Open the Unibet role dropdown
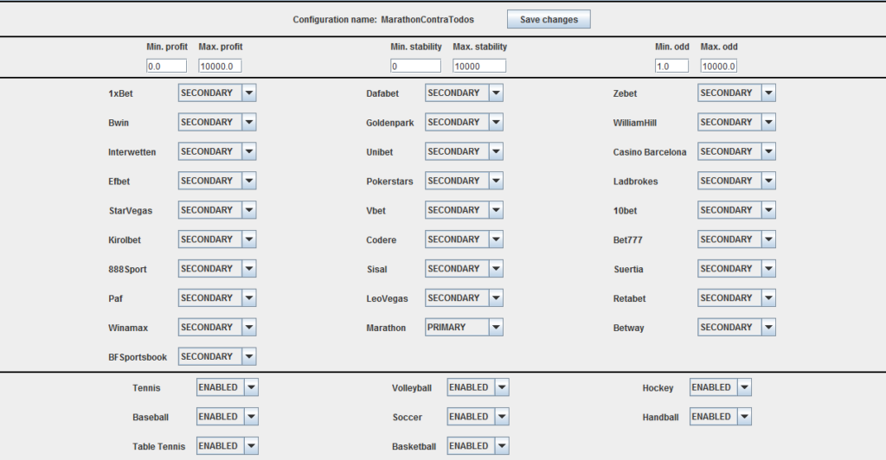 tap(464, 152)
